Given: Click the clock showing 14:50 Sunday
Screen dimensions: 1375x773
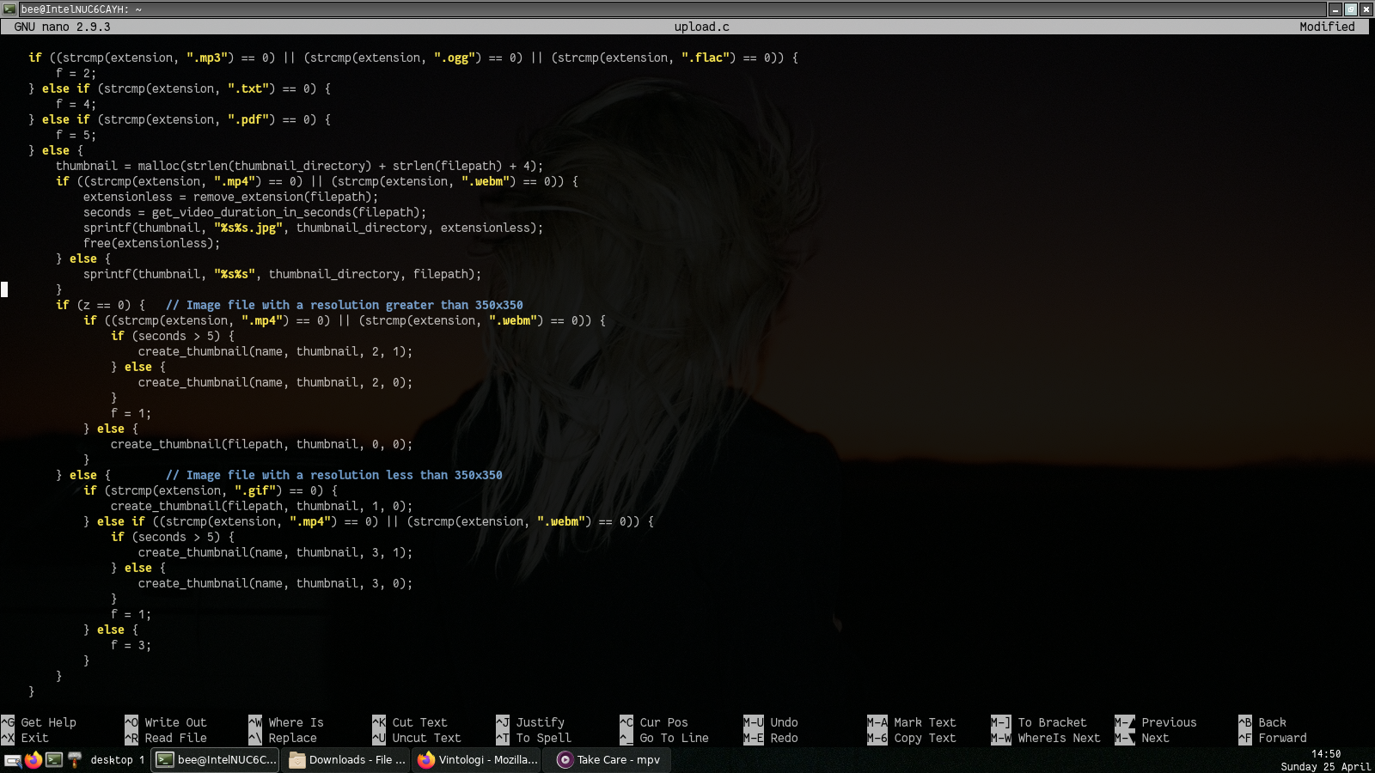Looking at the screenshot, I should click(1325, 760).
